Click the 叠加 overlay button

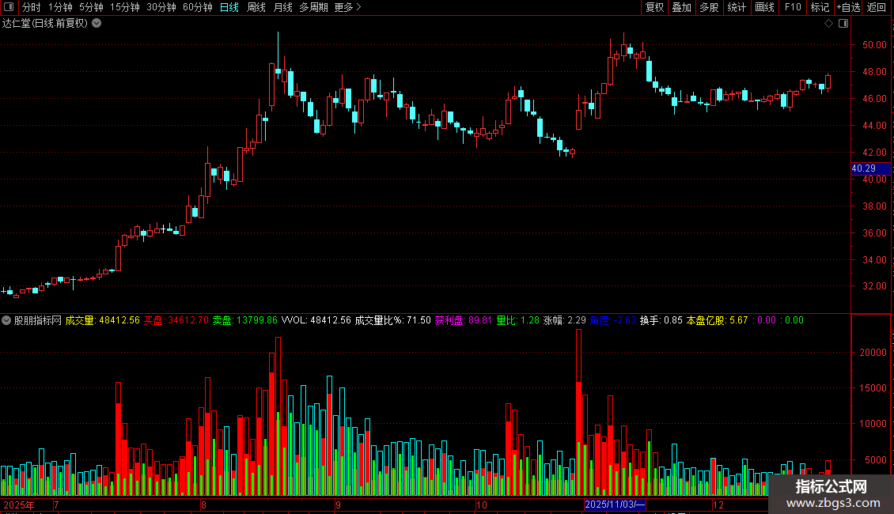681,7
